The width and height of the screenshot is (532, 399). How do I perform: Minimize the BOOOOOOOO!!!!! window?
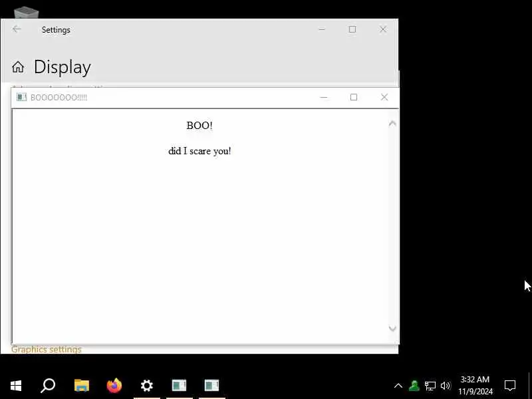[324, 97]
